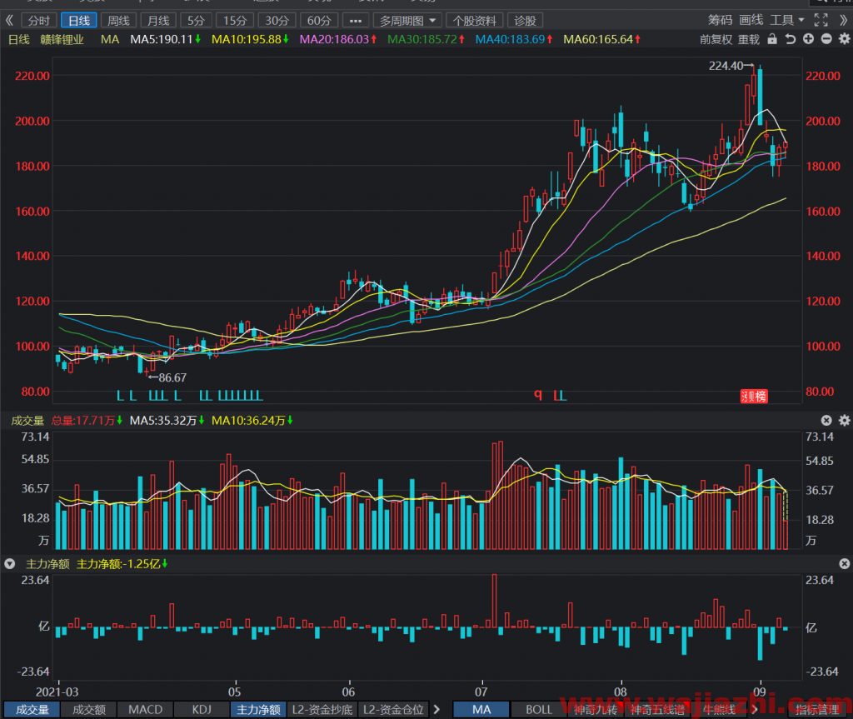Open the 诊股 stock diagnosis
Screen dimensions: 853x719
pos(526,21)
